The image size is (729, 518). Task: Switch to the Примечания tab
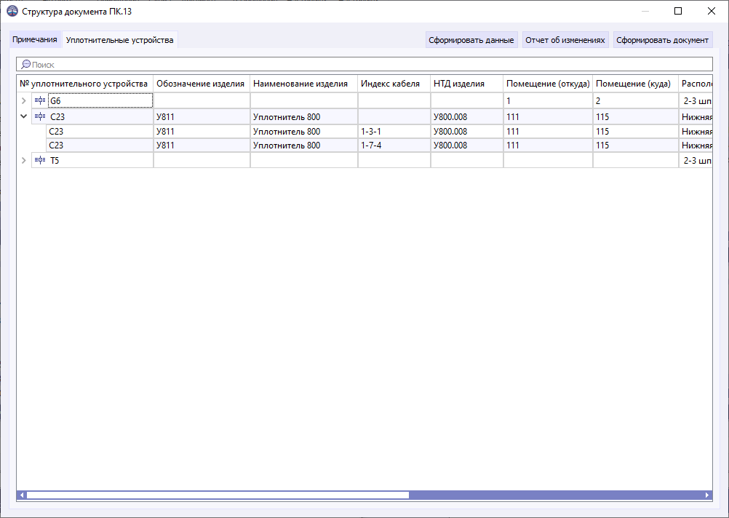(33, 40)
